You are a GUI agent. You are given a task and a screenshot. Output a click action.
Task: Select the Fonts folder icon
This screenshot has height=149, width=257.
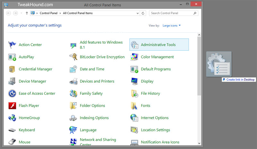[x=134, y=106]
